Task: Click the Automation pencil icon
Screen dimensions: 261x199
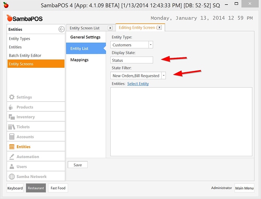Action: click(x=12, y=157)
